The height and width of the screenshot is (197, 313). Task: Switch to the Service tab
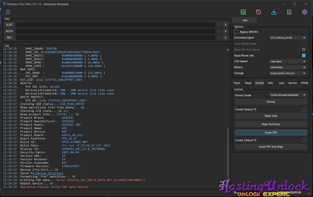(x=292, y=83)
